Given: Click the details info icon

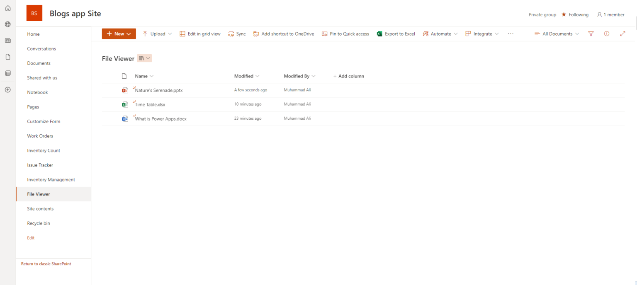Looking at the screenshot, I should click(x=606, y=34).
